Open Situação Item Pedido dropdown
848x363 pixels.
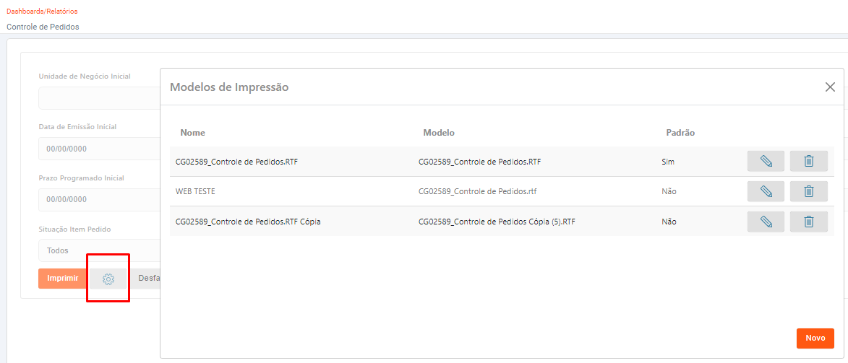[x=98, y=250]
